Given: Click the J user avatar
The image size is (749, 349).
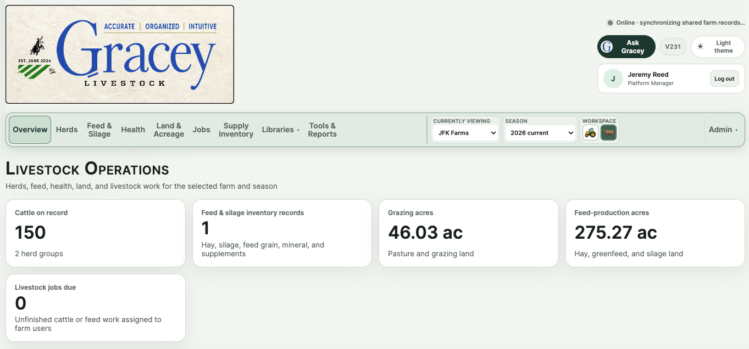Looking at the screenshot, I should (x=613, y=78).
